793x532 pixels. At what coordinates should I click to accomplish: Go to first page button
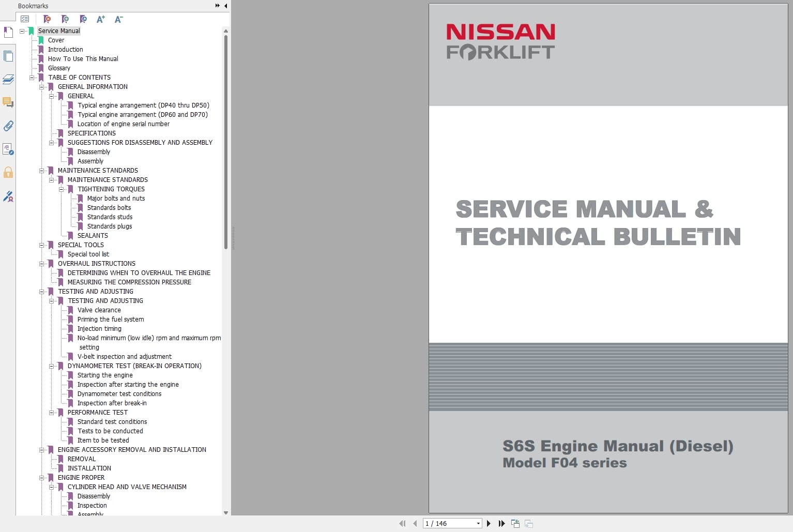403,524
